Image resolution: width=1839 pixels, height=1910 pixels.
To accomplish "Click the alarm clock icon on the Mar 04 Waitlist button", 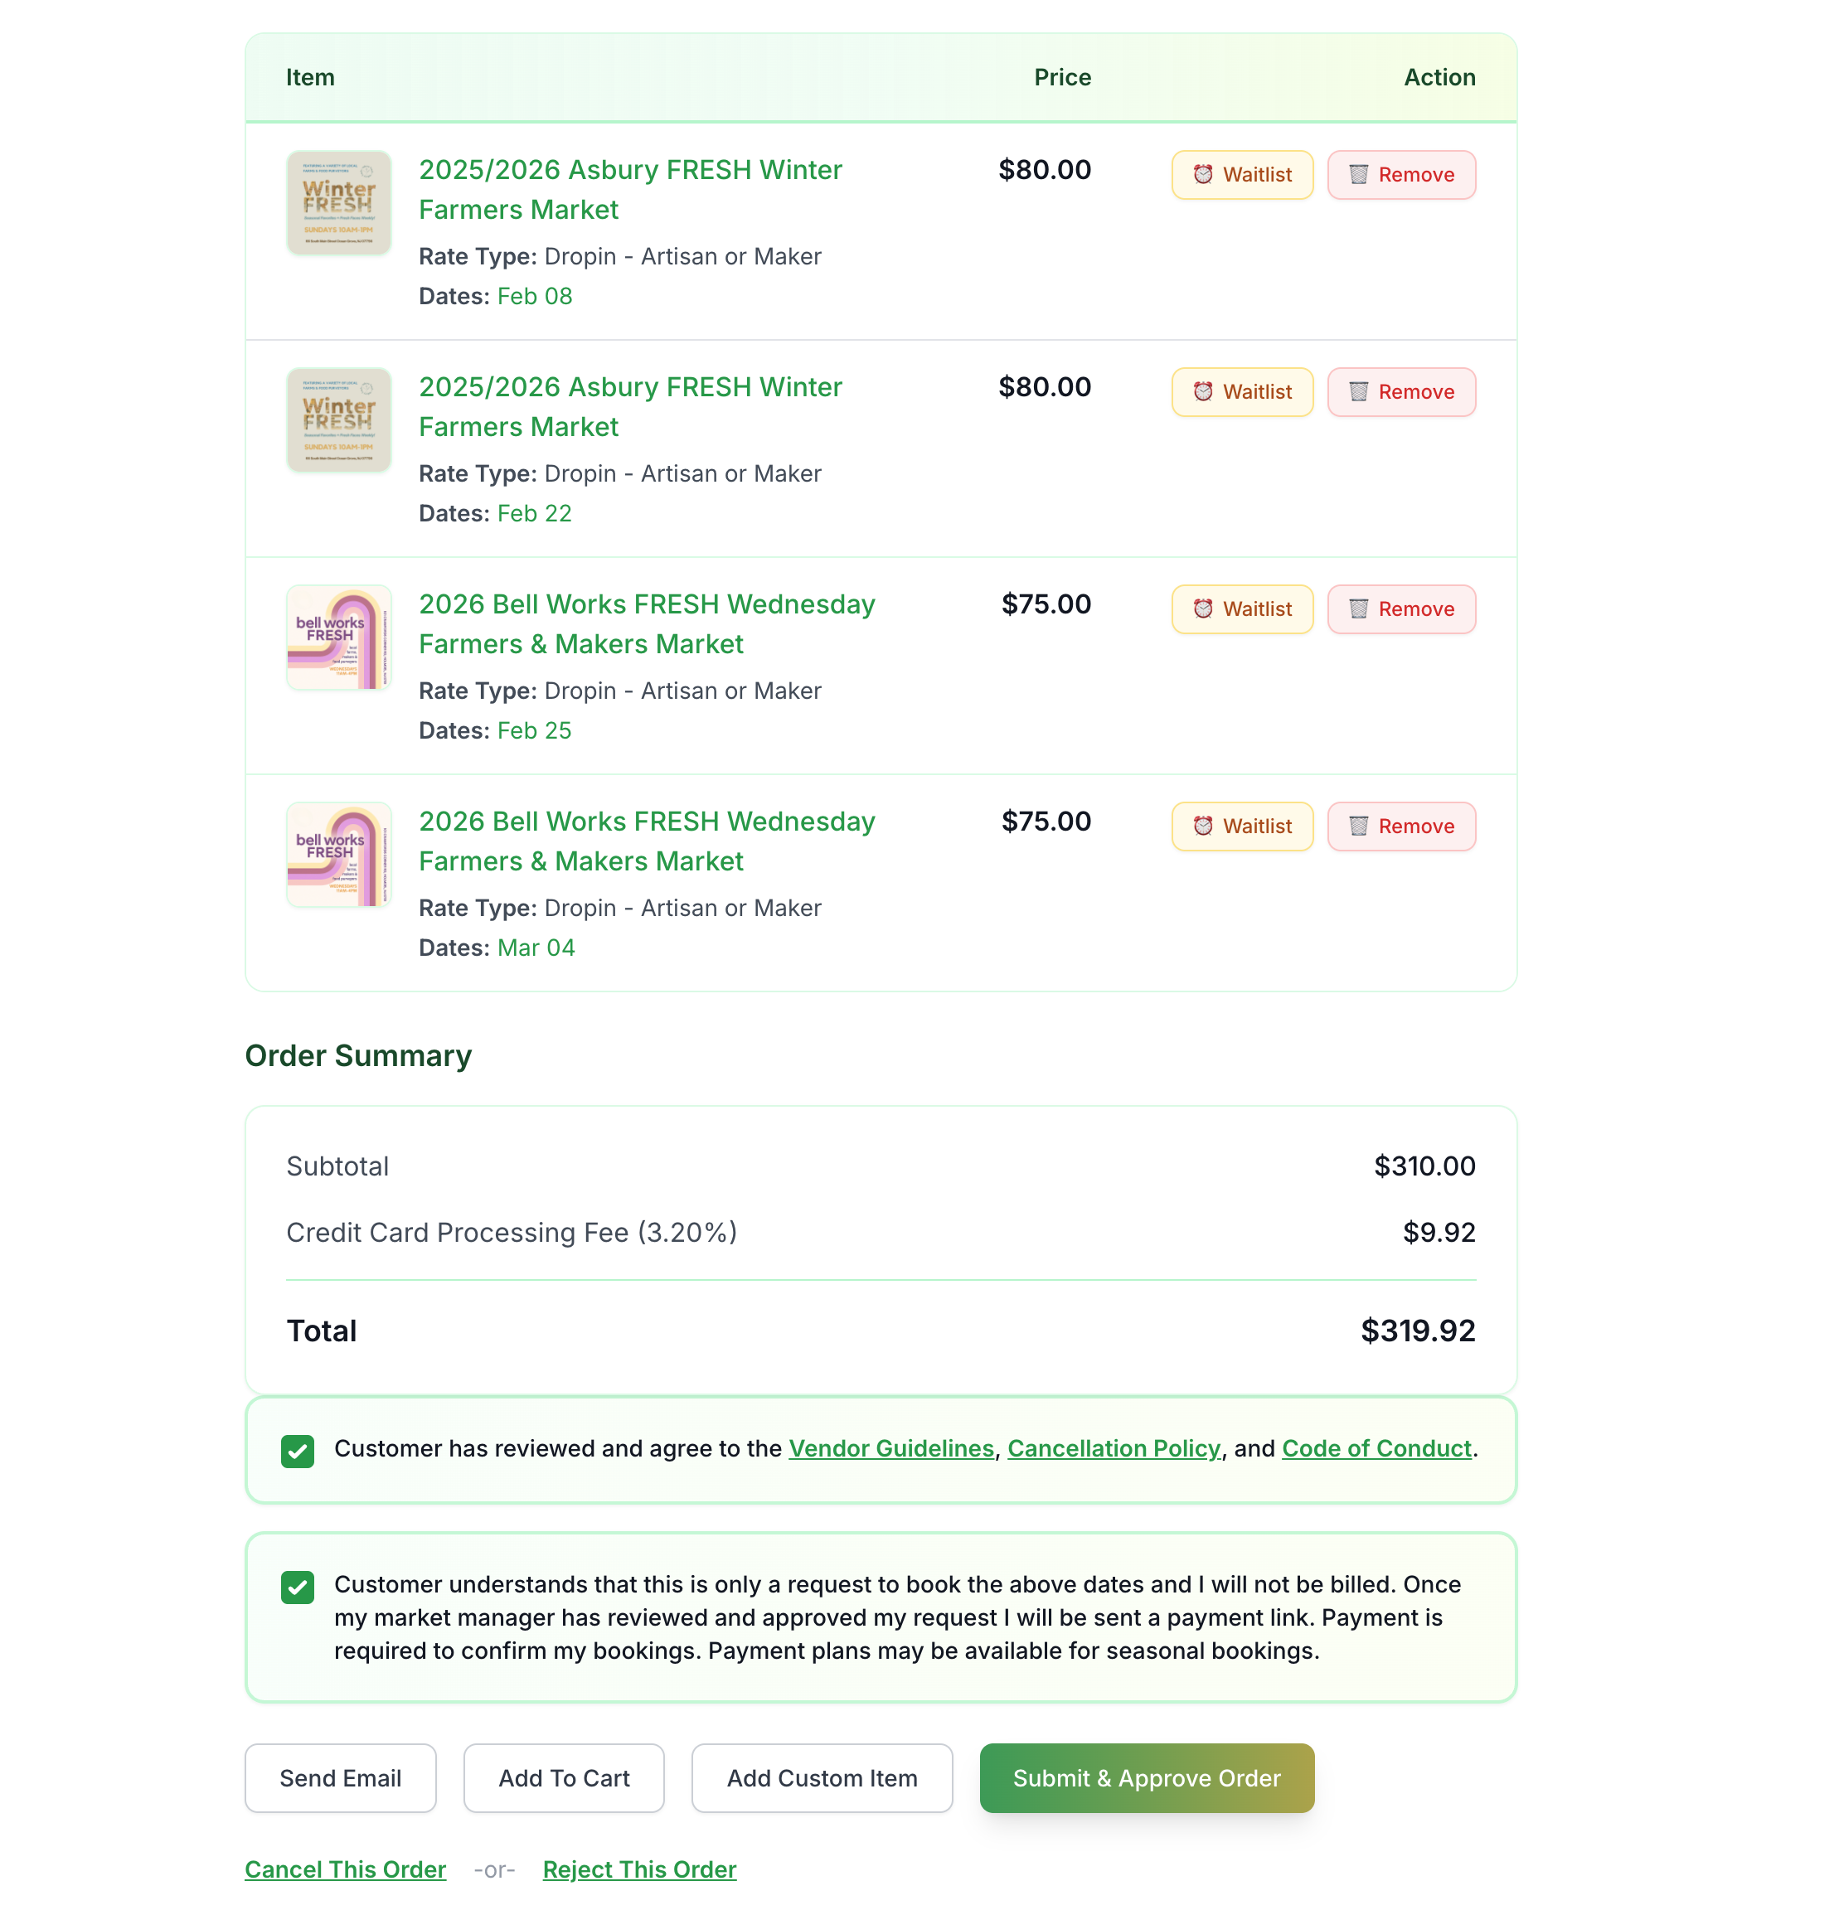I will pos(1205,827).
